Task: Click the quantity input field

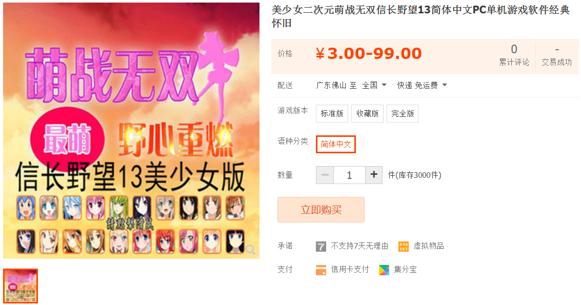Action: (349, 175)
